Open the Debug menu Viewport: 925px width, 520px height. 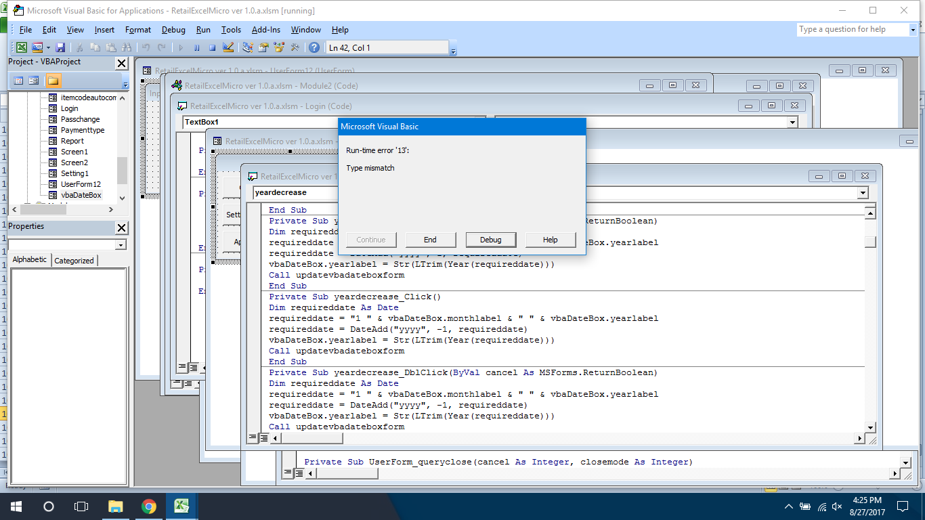pos(173,30)
